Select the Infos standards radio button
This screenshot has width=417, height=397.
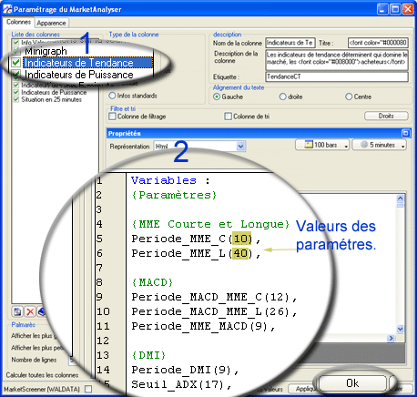point(112,96)
